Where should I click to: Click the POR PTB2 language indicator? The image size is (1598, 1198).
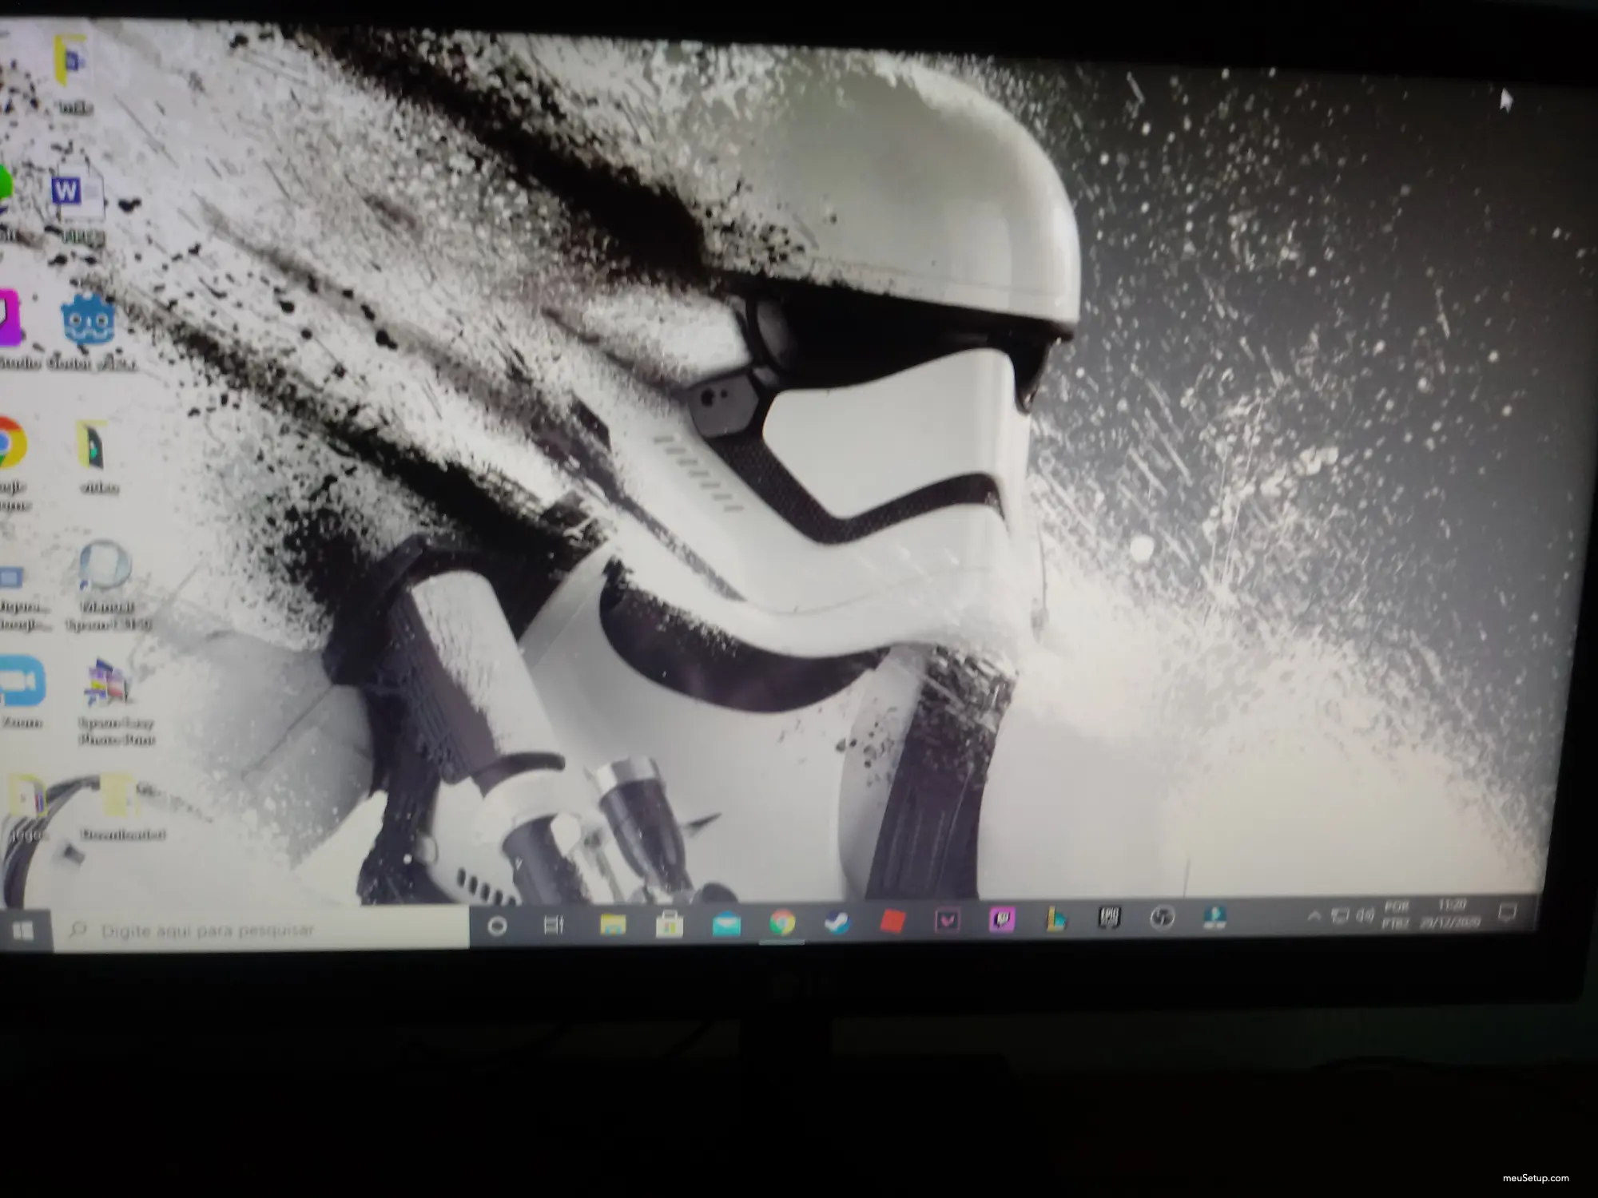point(1396,914)
